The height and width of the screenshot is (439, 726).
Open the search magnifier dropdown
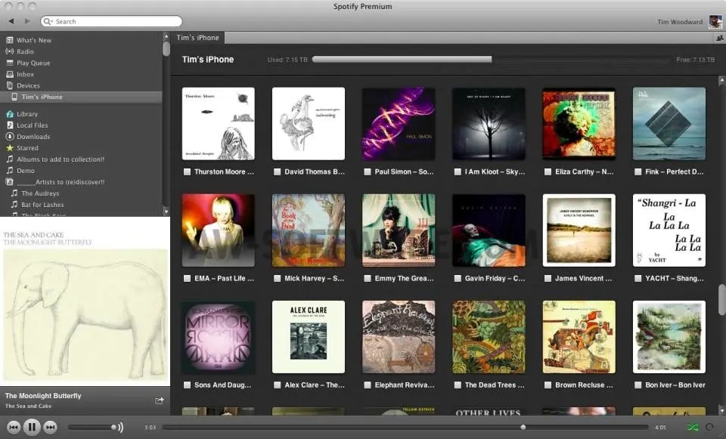(x=48, y=21)
